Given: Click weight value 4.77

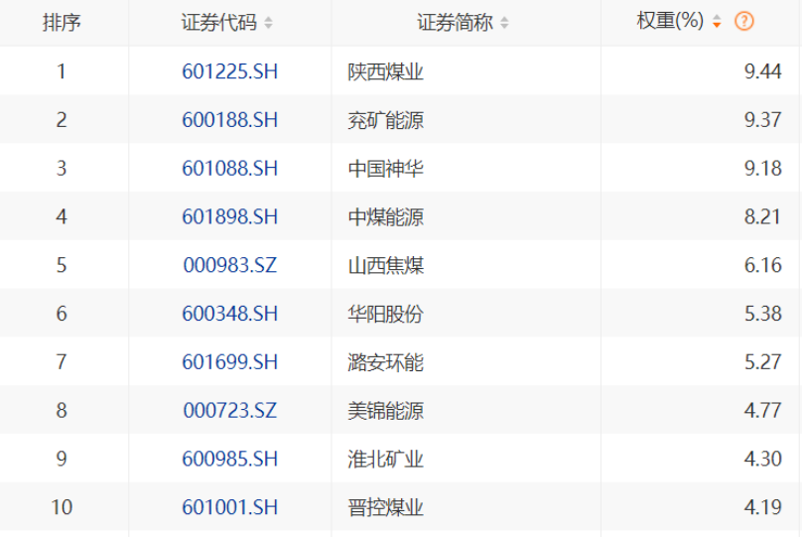Looking at the screenshot, I should [762, 410].
